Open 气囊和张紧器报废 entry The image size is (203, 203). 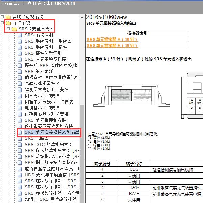tap(42, 84)
